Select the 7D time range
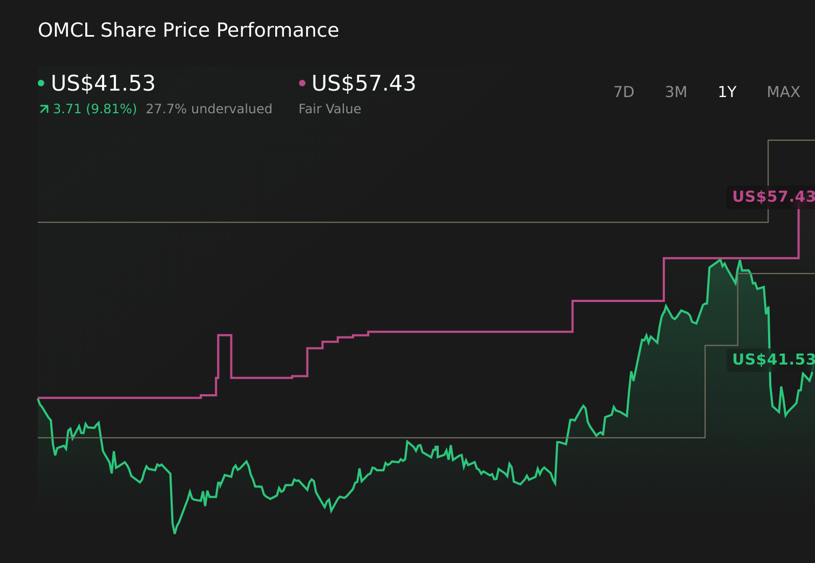This screenshot has height=563, width=815. [x=623, y=92]
